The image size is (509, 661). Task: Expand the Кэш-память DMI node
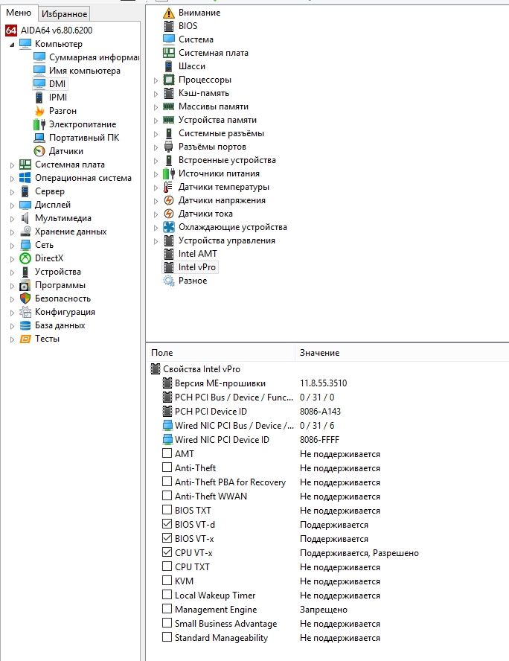tap(156, 94)
